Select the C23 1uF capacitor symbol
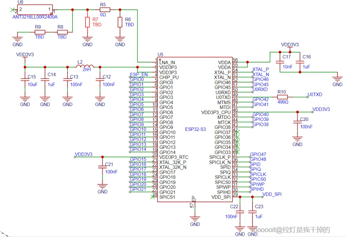346x237 pixels. (253, 212)
